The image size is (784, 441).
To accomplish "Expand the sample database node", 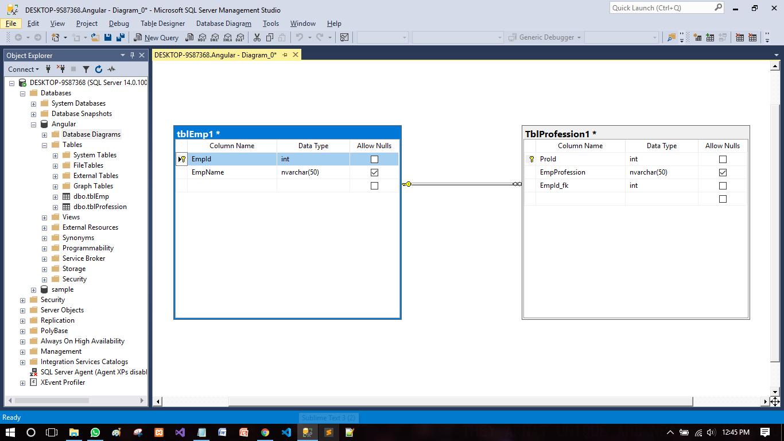I will [33, 289].
